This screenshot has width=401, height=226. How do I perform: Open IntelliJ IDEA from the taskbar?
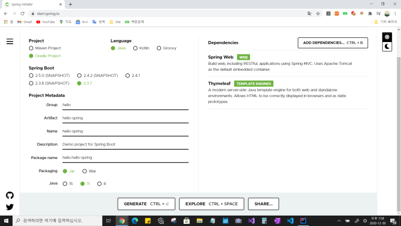[303, 221]
